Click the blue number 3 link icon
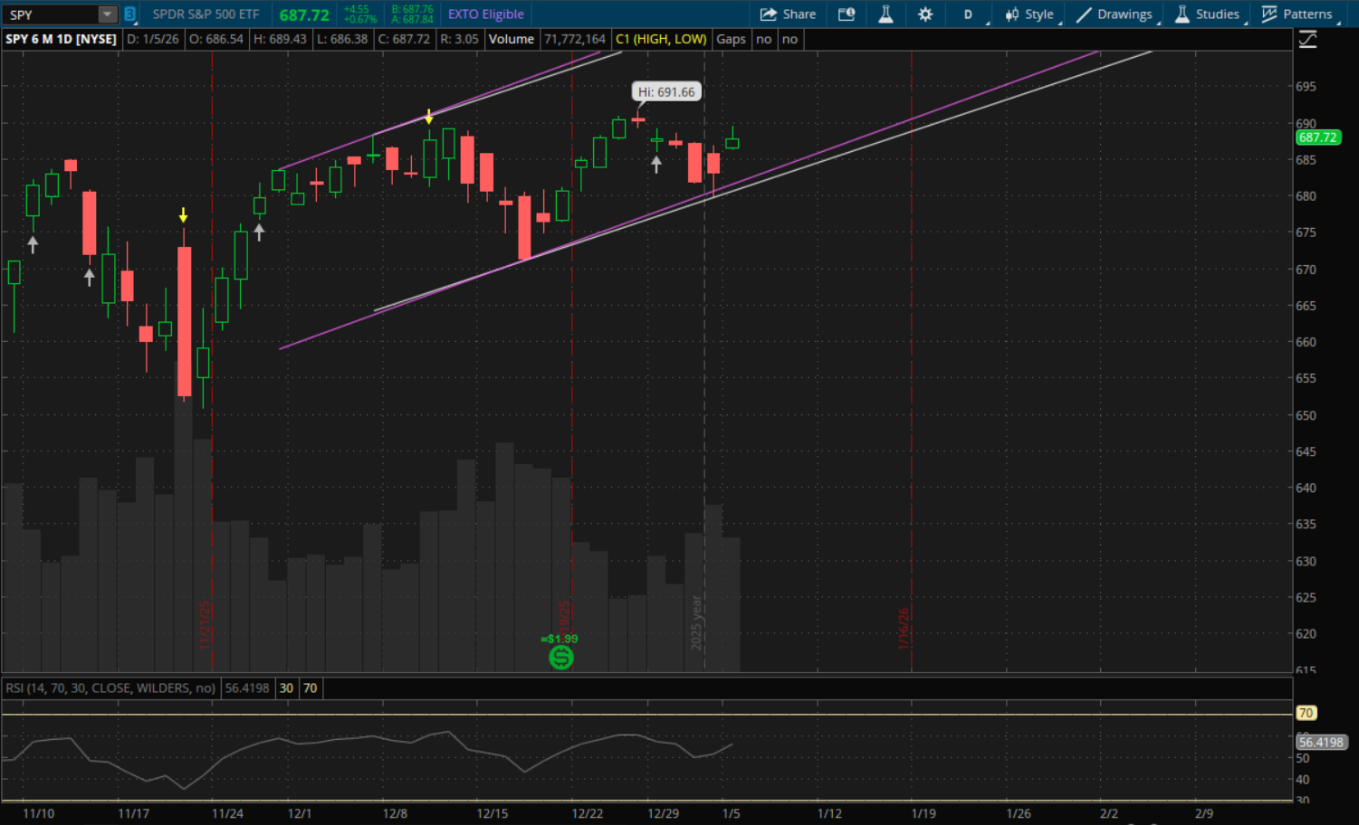 point(129,14)
